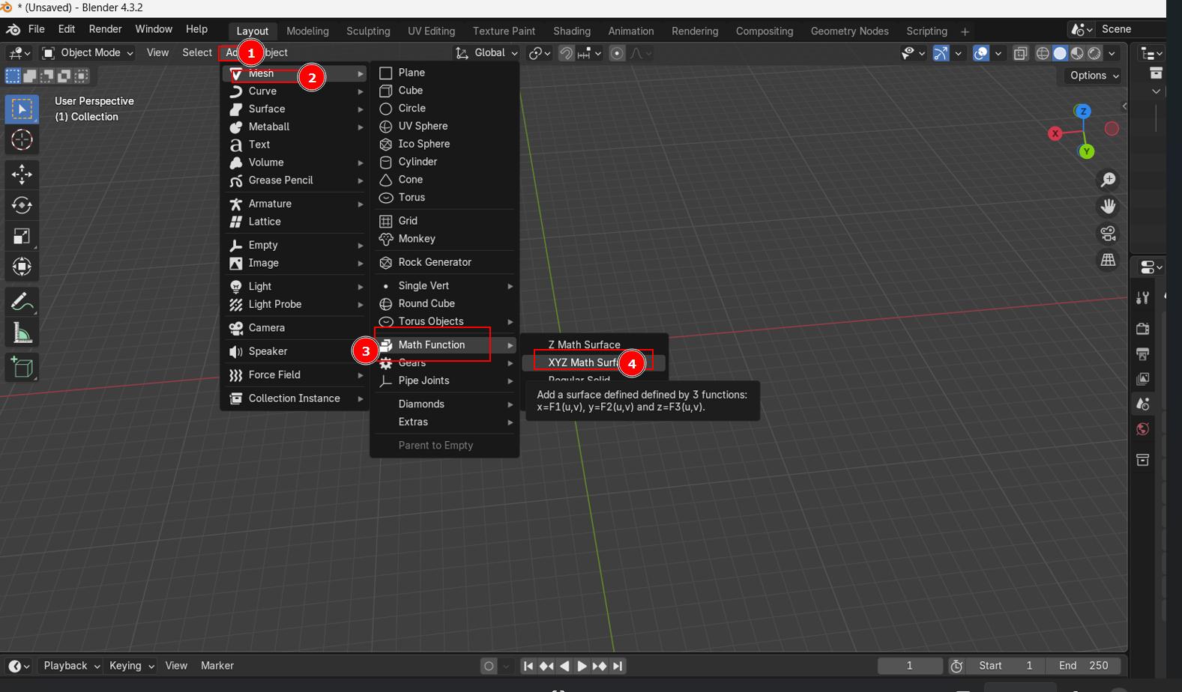Open the timeline Marker menu
1182x692 pixels.
click(217, 666)
